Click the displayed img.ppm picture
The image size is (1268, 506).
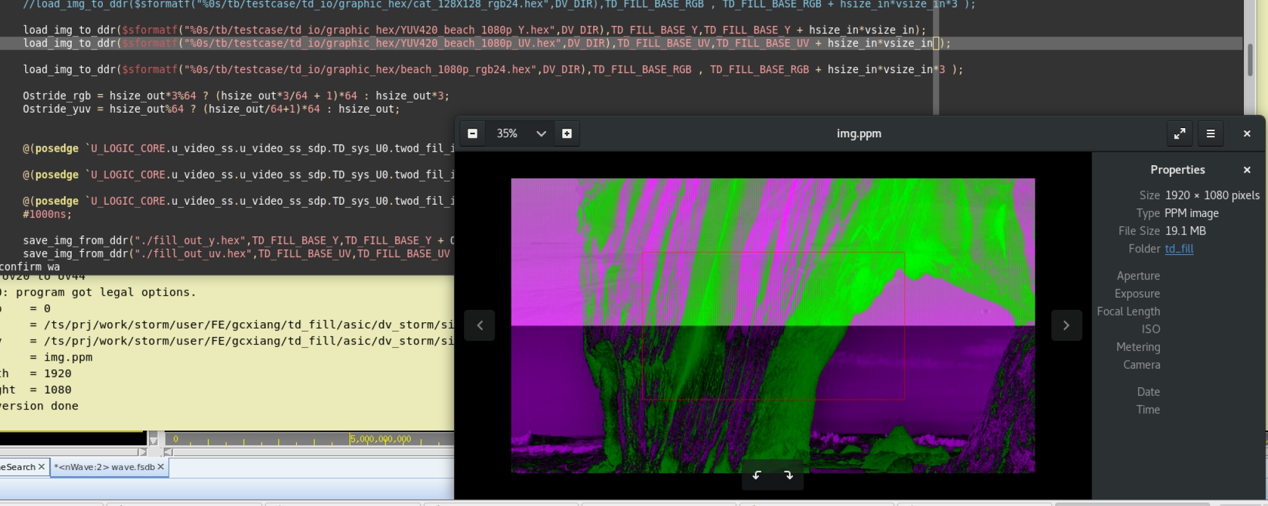(x=773, y=325)
